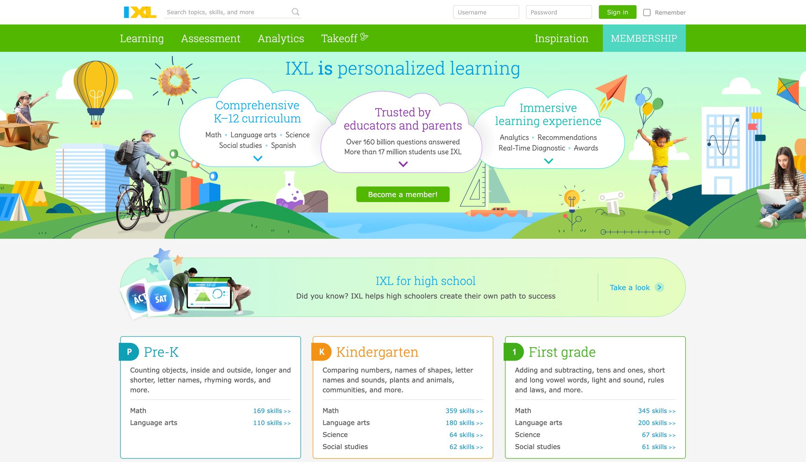This screenshot has width=806, height=462.
Task: Open First grade Science 67 skills link
Action: coord(658,435)
